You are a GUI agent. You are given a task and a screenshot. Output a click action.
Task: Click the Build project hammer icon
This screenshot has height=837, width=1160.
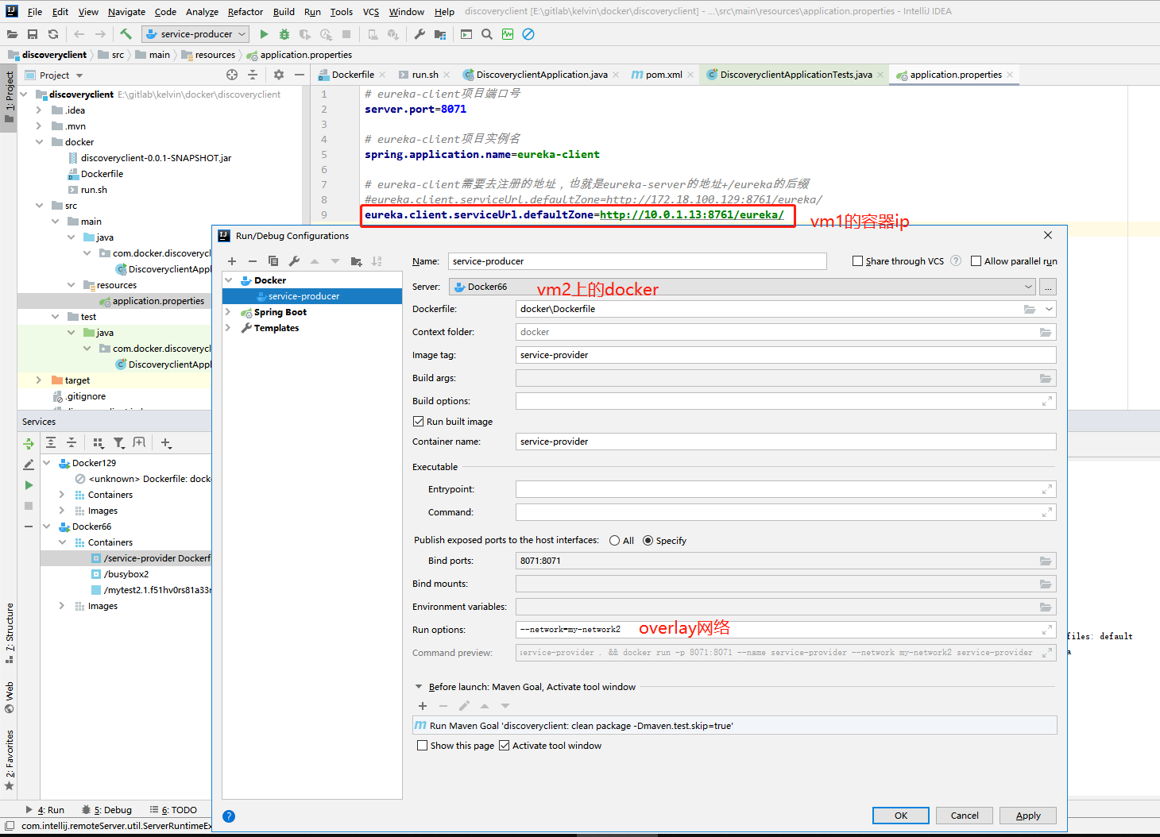(126, 34)
